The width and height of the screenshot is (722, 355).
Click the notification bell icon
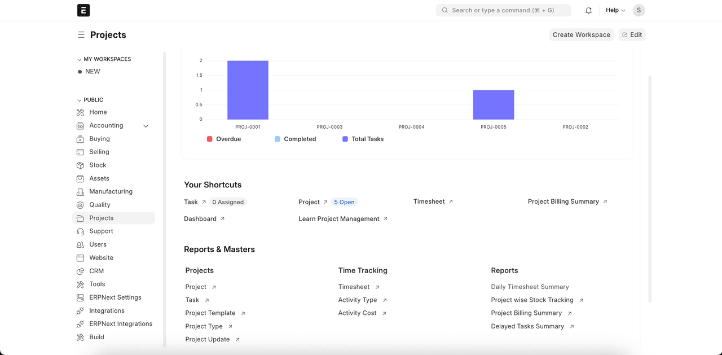tap(588, 10)
